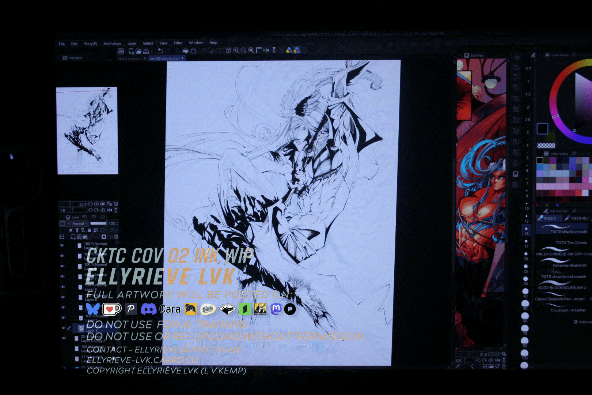Create a new canvas with New icon
The image size is (592, 395).
click(131, 51)
